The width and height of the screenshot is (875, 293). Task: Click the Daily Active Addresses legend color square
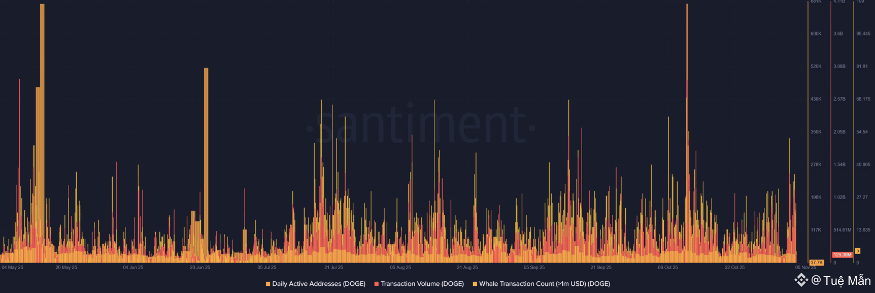268,284
